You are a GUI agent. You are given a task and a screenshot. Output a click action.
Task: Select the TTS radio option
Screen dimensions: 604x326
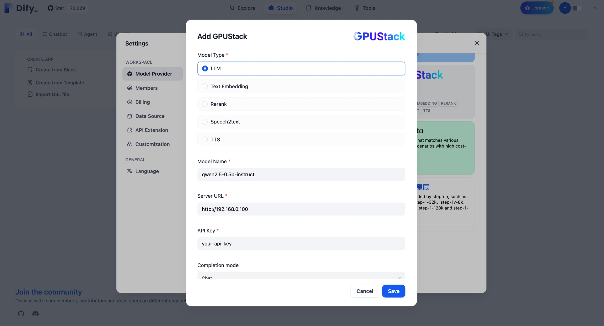click(205, 139)
